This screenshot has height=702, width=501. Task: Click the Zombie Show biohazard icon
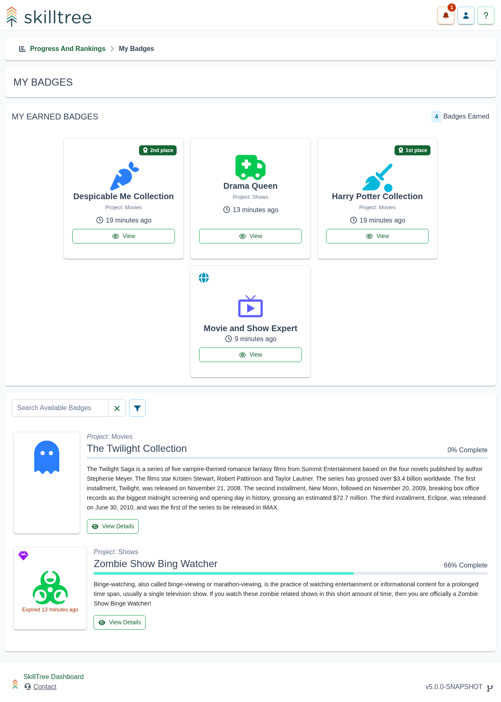pos(50,588)
